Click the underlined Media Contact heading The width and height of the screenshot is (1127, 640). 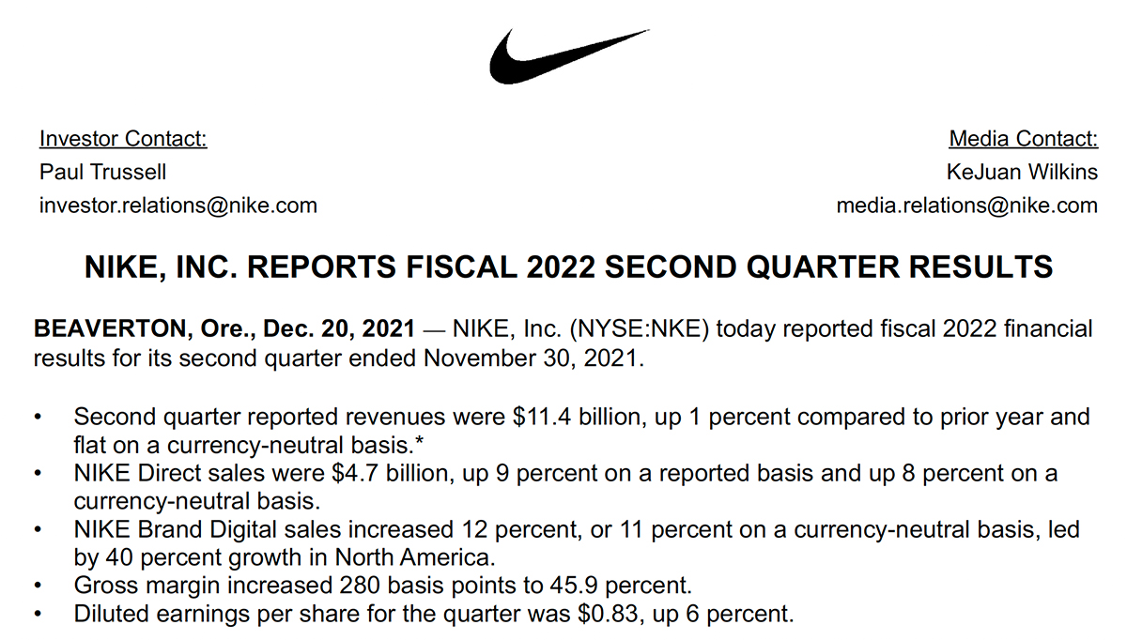[x=1023, y=140]
